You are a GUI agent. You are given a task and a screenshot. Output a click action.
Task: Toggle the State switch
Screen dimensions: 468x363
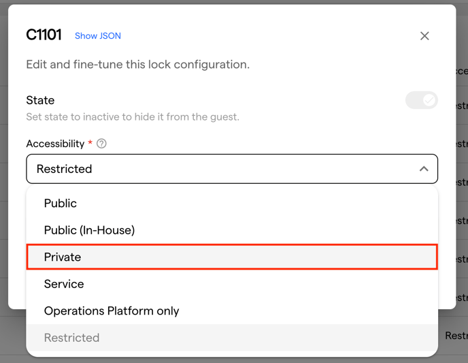421,101
